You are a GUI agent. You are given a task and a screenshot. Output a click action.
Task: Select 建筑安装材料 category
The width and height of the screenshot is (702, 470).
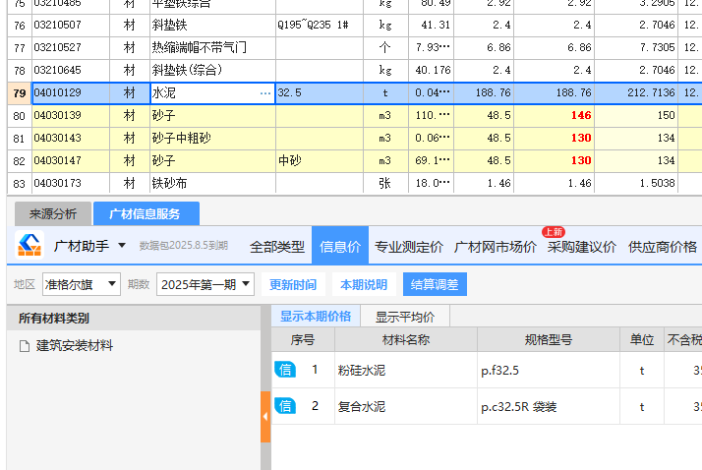(75, 345)
